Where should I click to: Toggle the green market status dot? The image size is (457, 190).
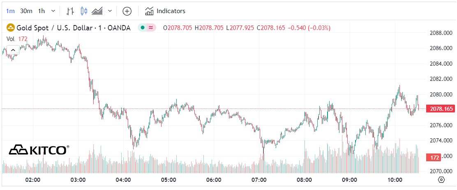point(142,28)
